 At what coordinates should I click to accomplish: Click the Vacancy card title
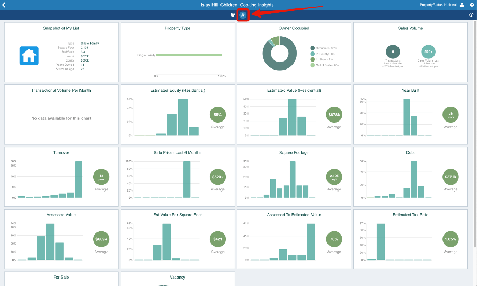coord(178,277)
